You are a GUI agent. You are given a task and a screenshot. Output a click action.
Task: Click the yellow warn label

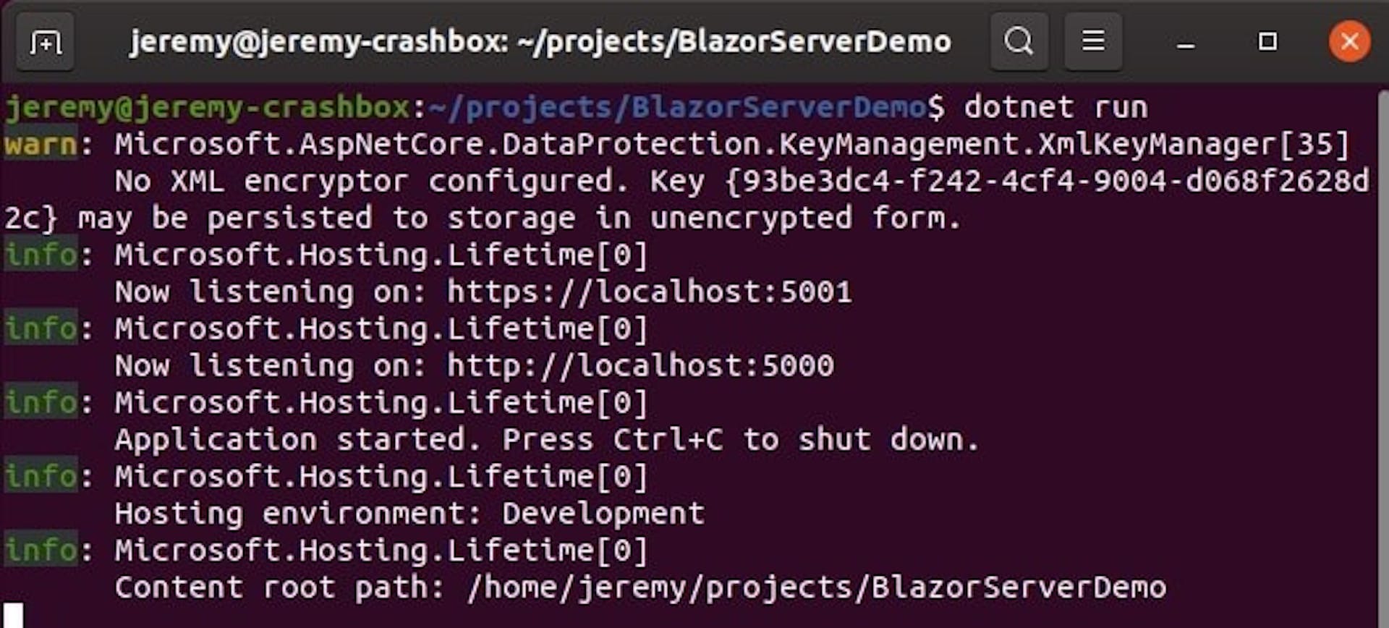click(41, 145)
